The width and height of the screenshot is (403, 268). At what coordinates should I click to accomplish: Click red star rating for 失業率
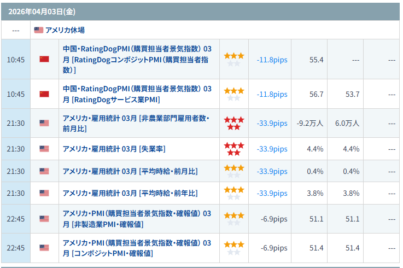click(x=234, y=149)
